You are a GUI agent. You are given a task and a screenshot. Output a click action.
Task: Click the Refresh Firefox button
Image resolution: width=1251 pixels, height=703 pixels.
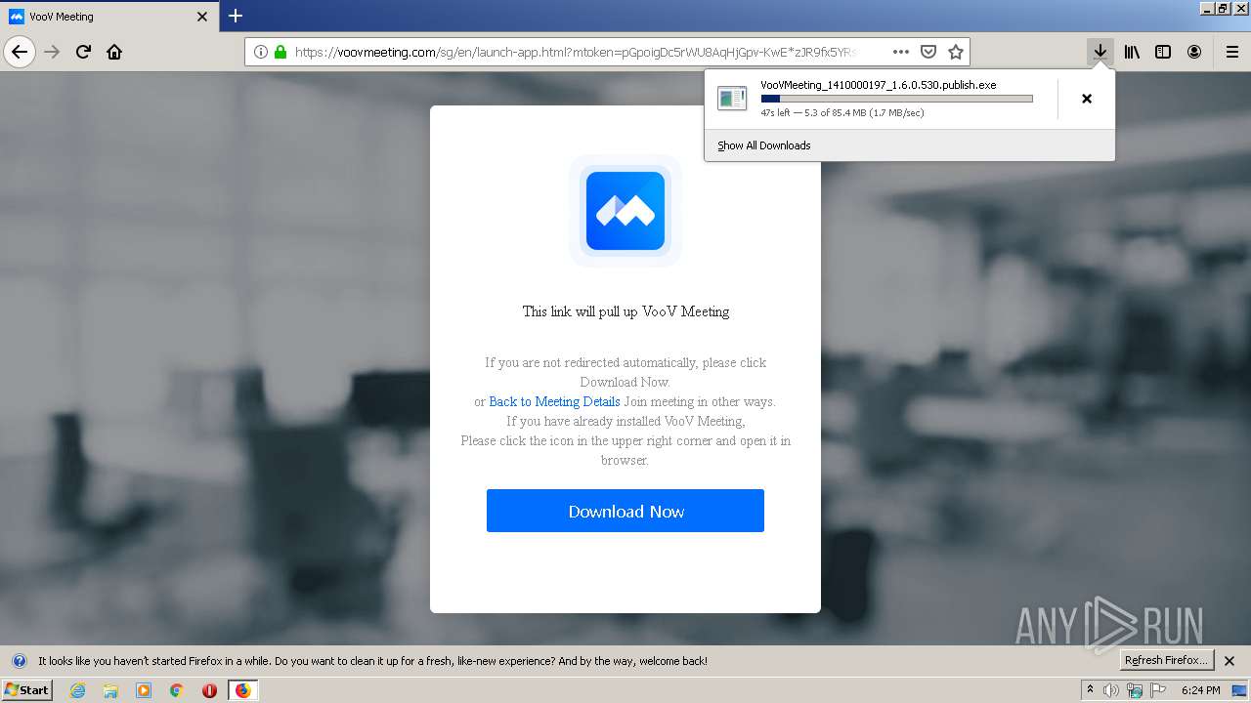(1166, 660)
